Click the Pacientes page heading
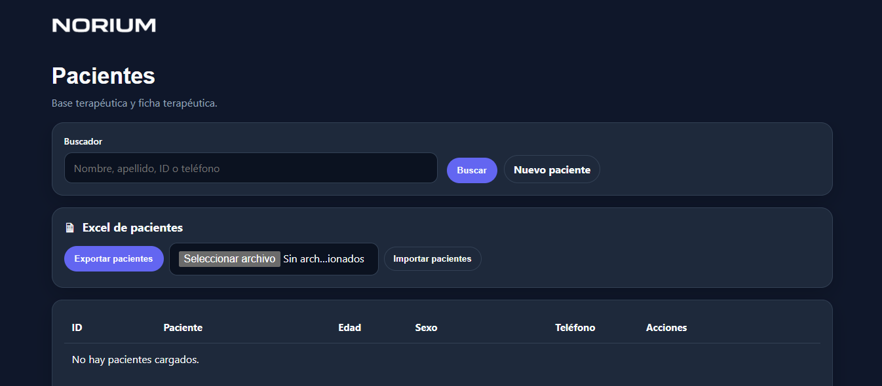Screen dimensions: 882x386 coord(104,76)
